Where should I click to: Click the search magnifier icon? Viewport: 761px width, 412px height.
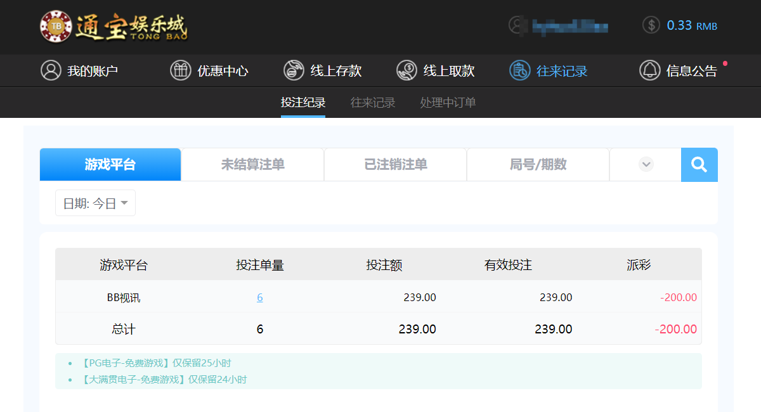tap(699, 164)
